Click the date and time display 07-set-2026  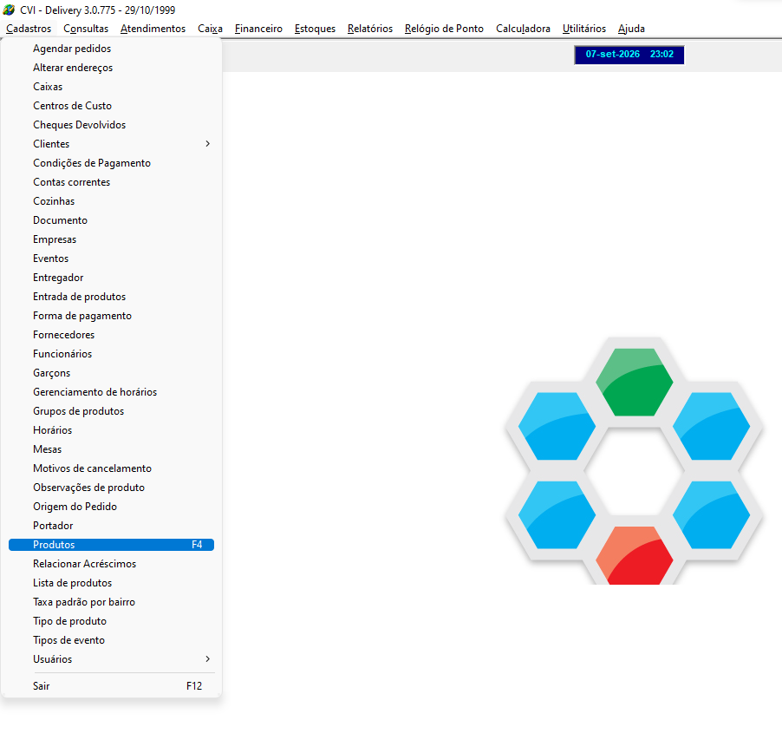point(629,55)
